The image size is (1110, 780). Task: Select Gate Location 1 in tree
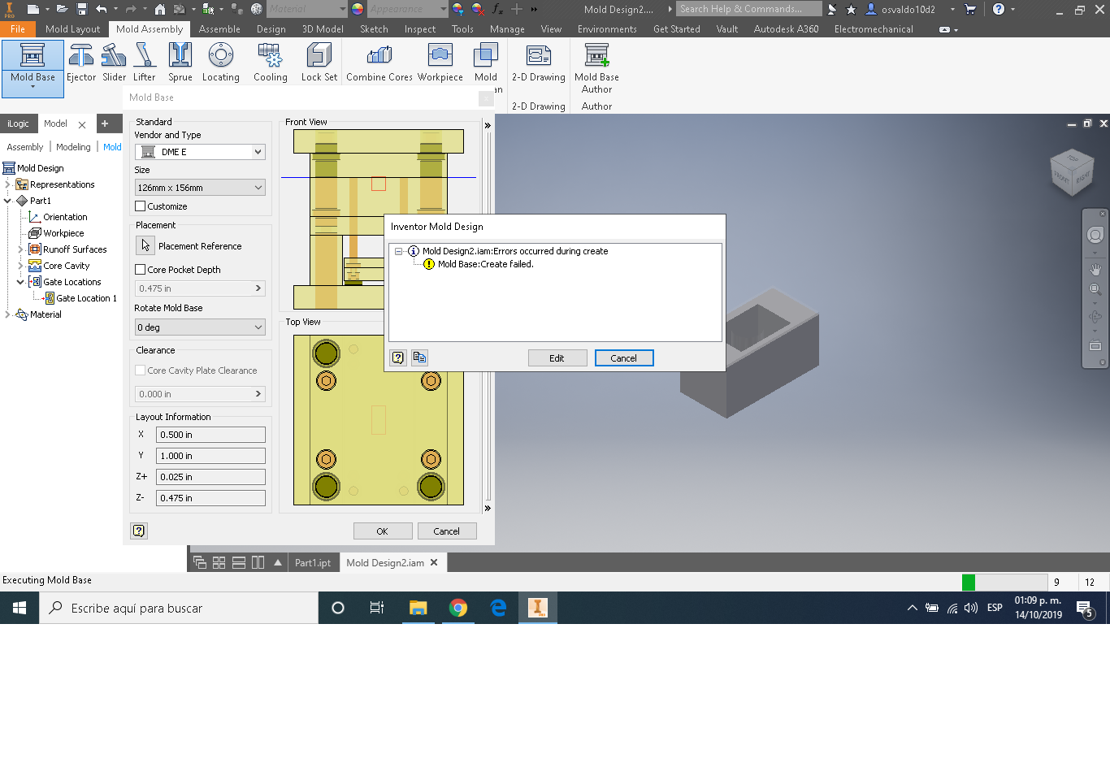[x=86, y=298]
